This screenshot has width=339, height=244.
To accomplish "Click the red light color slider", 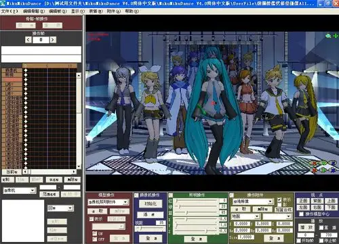I will [x=197, y=200].
